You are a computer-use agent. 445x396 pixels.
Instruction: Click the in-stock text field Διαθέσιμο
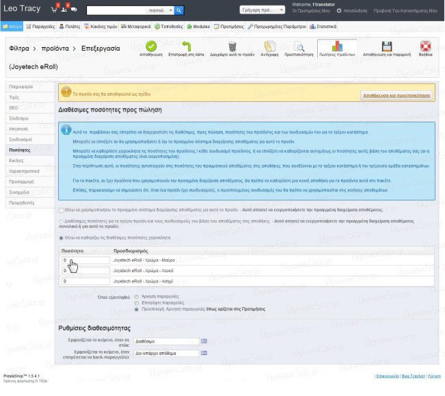[x=167, y=341]
